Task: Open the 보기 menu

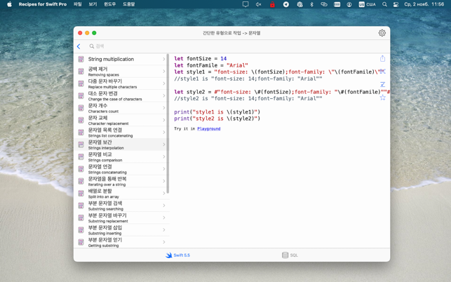Action: (93, 4)
